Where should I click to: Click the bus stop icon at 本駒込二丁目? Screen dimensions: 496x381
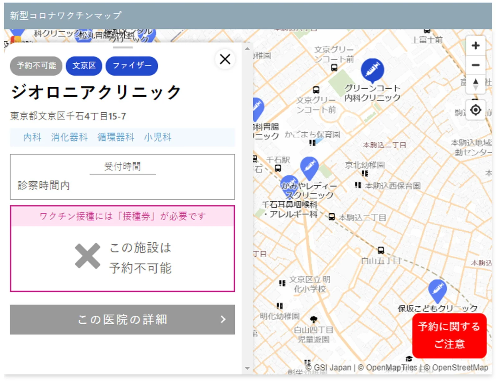[331, 217]
